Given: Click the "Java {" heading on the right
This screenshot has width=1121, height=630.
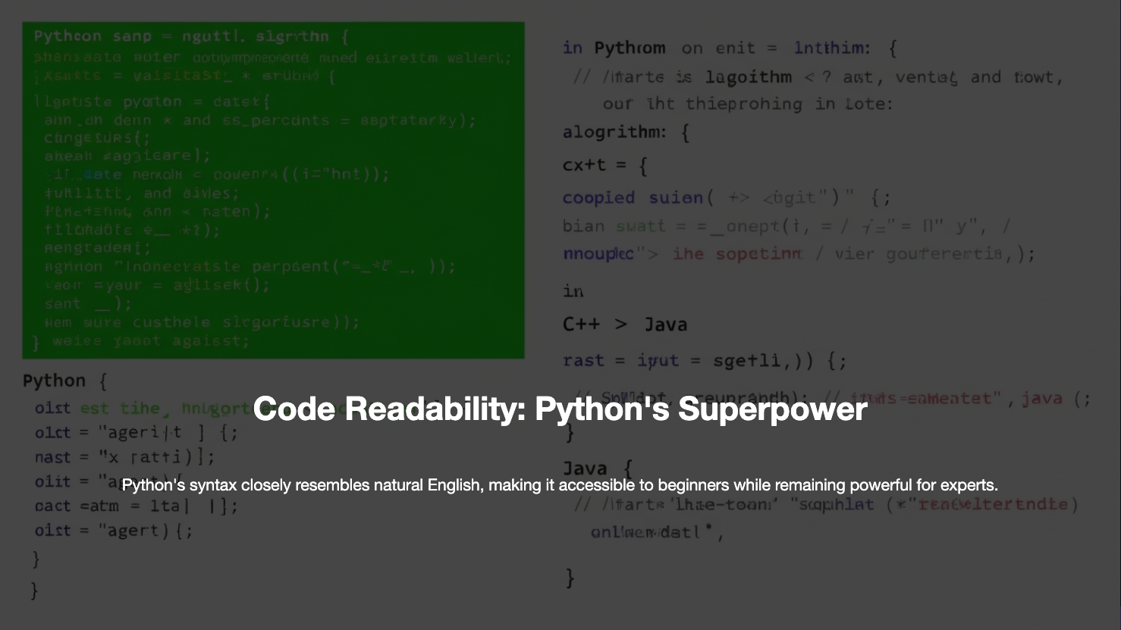Looking at the screenshot, I should (597, 468).
